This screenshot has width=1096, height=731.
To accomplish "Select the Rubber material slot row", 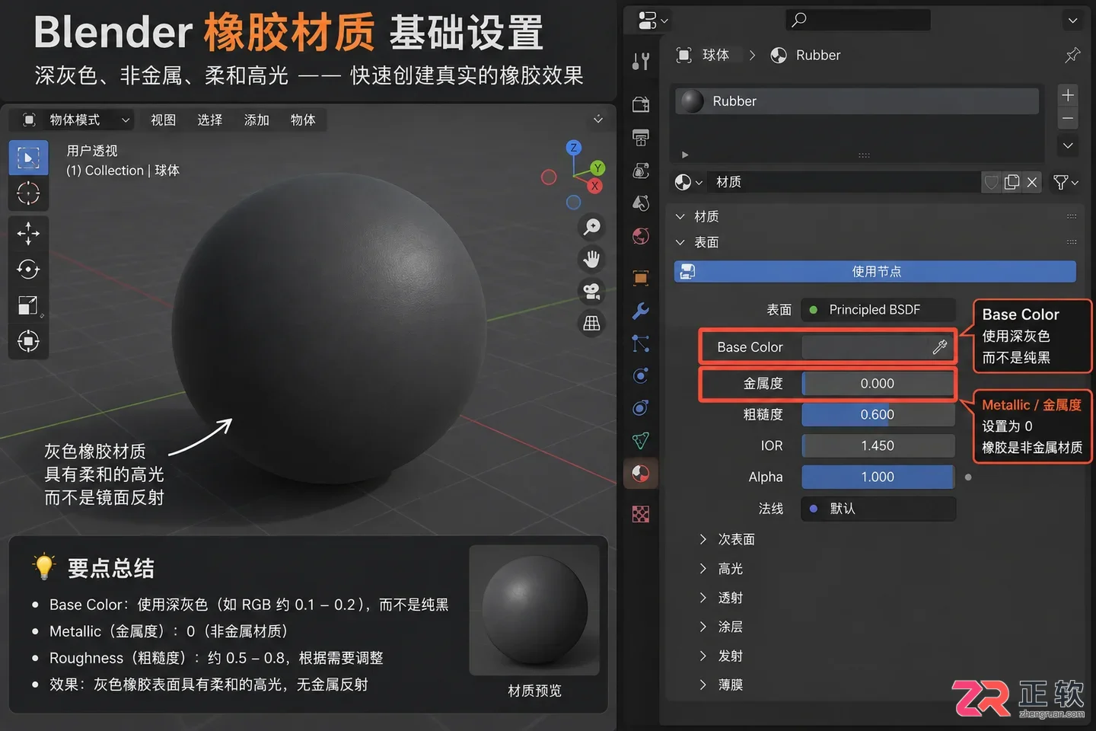I will tap(857, 101).
